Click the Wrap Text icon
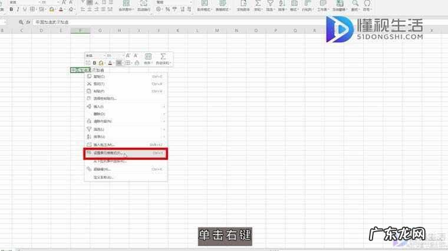448x251 pixels. [144, 4]
